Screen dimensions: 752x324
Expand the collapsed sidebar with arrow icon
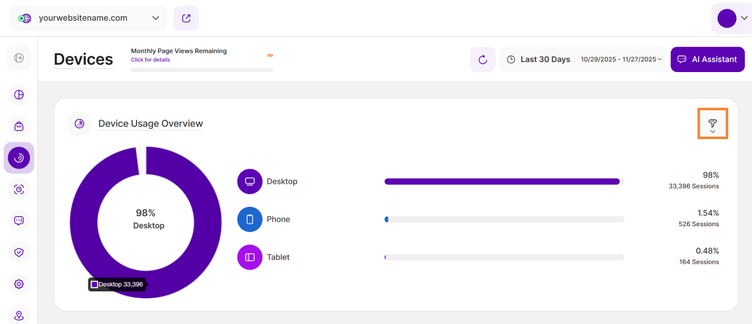click(x=19, y=58)
